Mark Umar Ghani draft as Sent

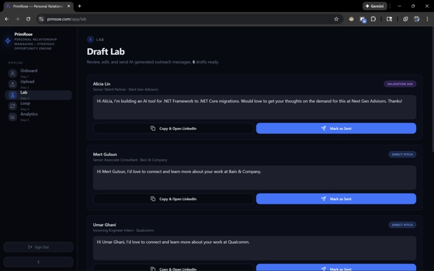(x=336, y=268)
